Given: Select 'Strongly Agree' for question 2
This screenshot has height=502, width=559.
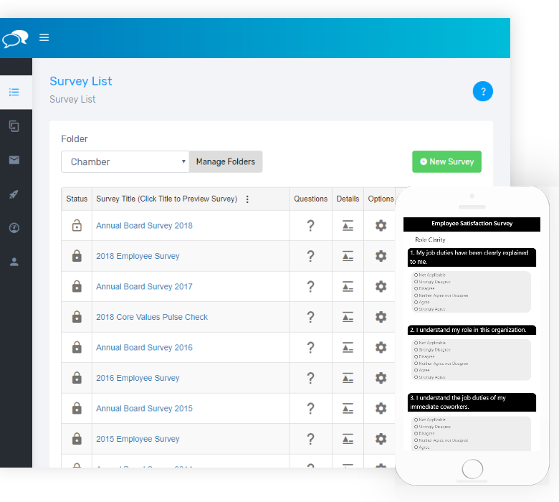Looking at the screenshot, I should click(x=416, y=377).
